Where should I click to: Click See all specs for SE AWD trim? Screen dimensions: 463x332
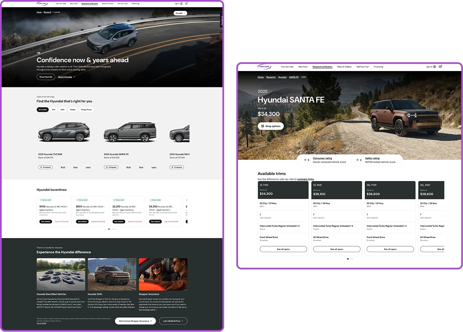pyautogui.click(x=336, y=249)
